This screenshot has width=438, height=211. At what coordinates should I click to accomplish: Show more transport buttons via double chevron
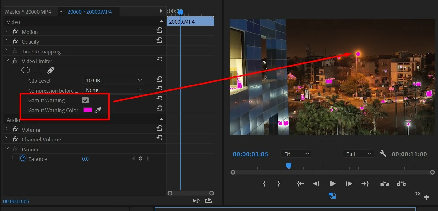point(417,194)
